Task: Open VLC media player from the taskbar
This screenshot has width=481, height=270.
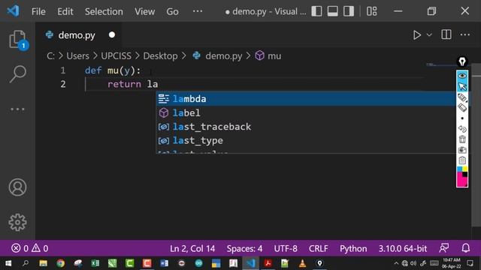Action: [302, 263]
